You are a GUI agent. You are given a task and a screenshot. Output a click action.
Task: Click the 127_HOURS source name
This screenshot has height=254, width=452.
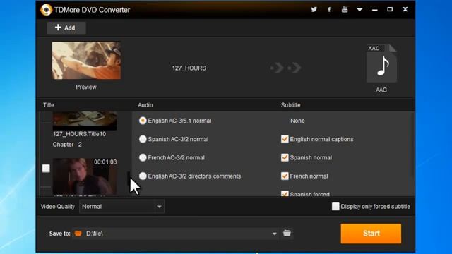pos(189,68)
